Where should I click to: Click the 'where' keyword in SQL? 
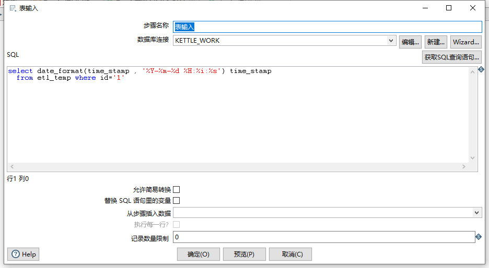(86, 78)
